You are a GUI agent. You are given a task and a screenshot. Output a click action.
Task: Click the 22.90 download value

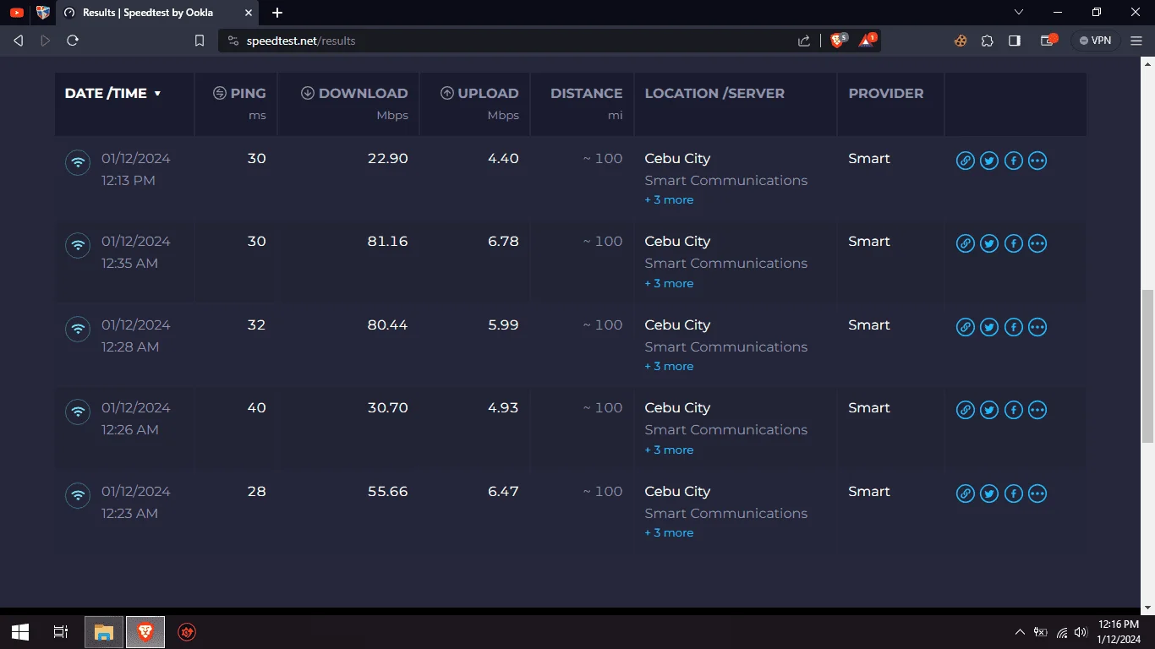tap(387, 159)
